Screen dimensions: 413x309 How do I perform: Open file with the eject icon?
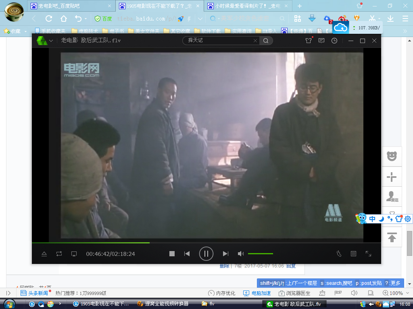(44, 254)
